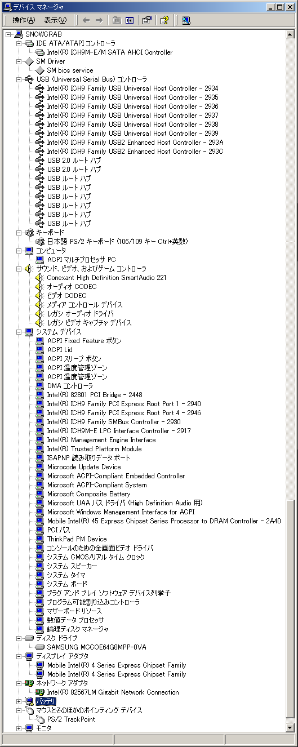Collapse the システム デバイス category
This screenshot has width=298, height=747.
19,332
